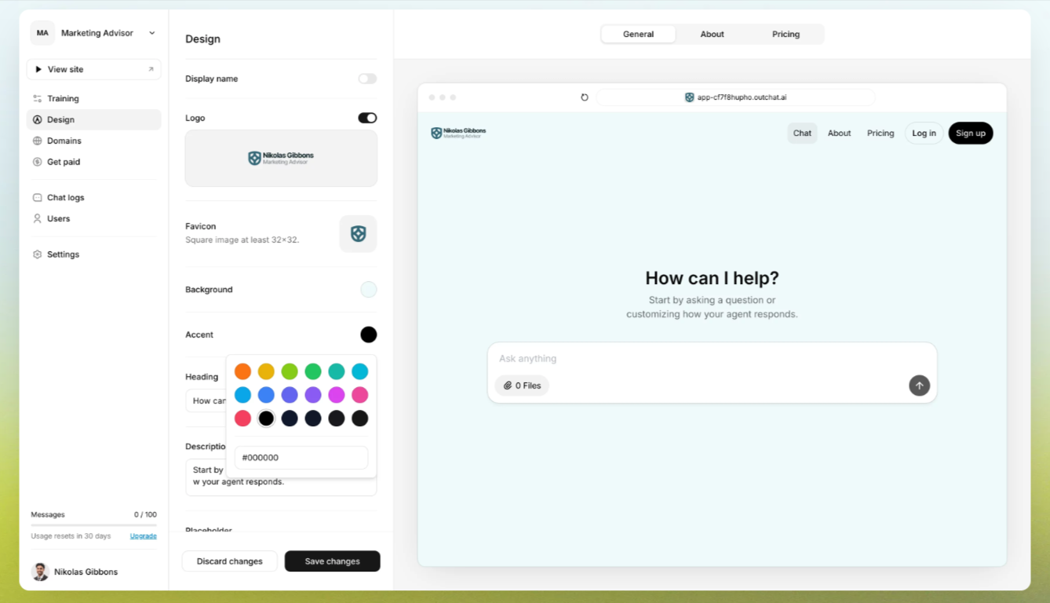Click the View site button

click(94, 69)
